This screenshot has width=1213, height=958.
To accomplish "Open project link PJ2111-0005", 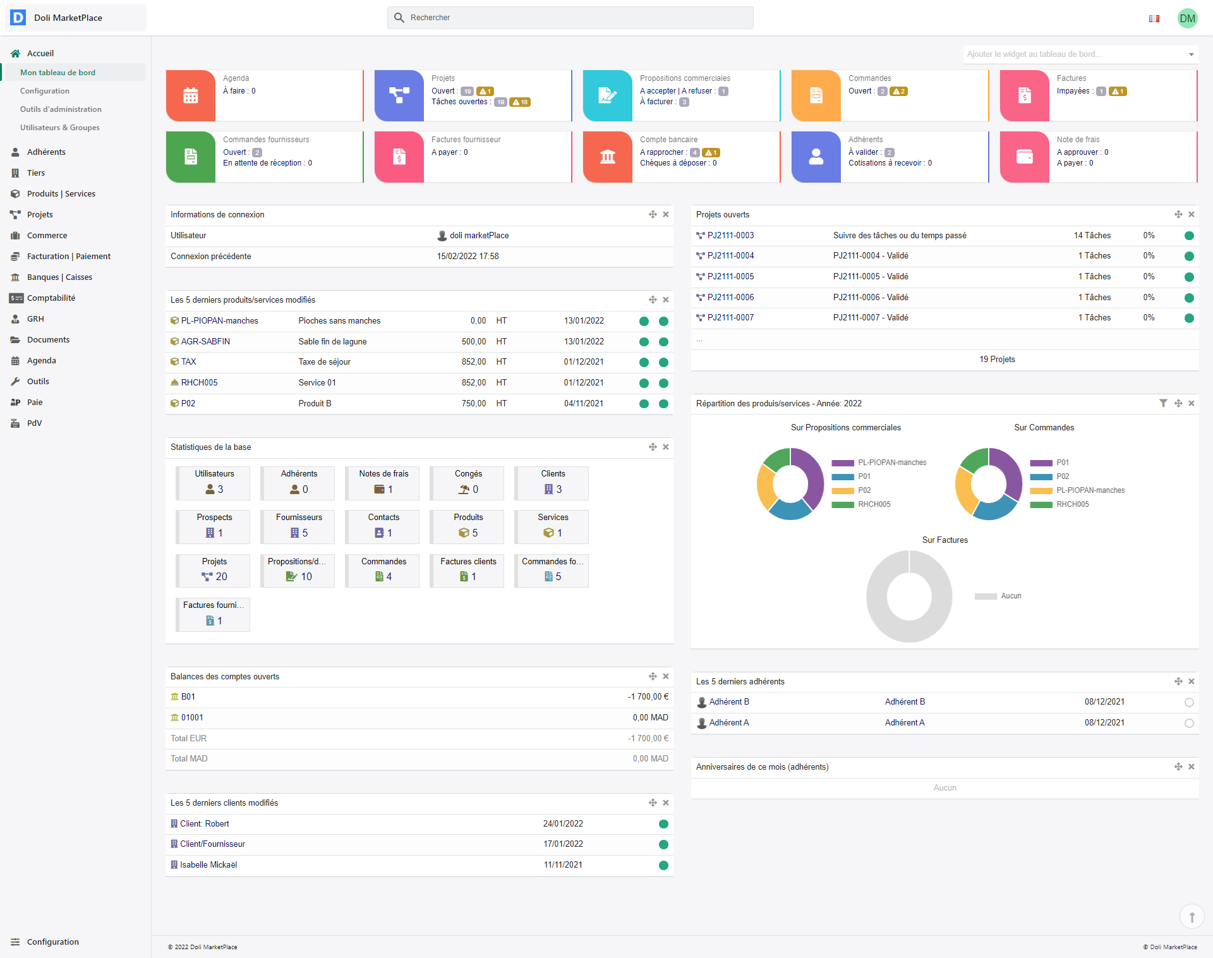I will coord(730,276).
